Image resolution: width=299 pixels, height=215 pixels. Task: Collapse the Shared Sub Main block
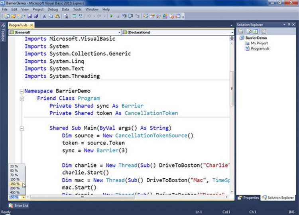point(22,128)
